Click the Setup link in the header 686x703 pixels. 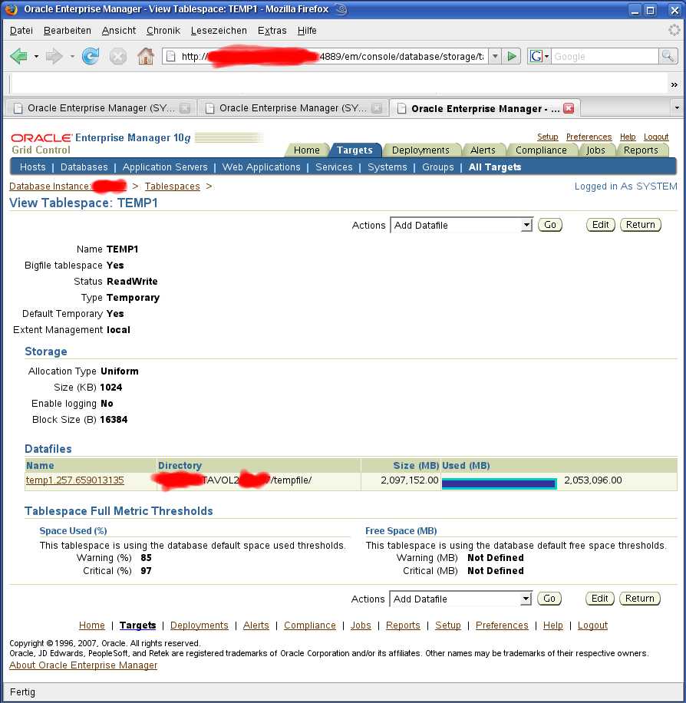click(x=547, y=137)
